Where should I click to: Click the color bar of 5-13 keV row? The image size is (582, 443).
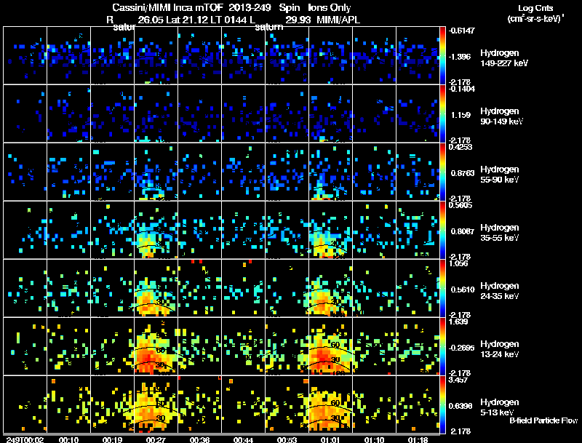click(x=442, y=404)
